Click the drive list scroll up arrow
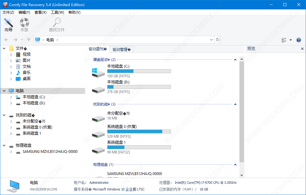The width and height of the screenshot is (306, 195). pyautogui.click(x=242, y=59)
